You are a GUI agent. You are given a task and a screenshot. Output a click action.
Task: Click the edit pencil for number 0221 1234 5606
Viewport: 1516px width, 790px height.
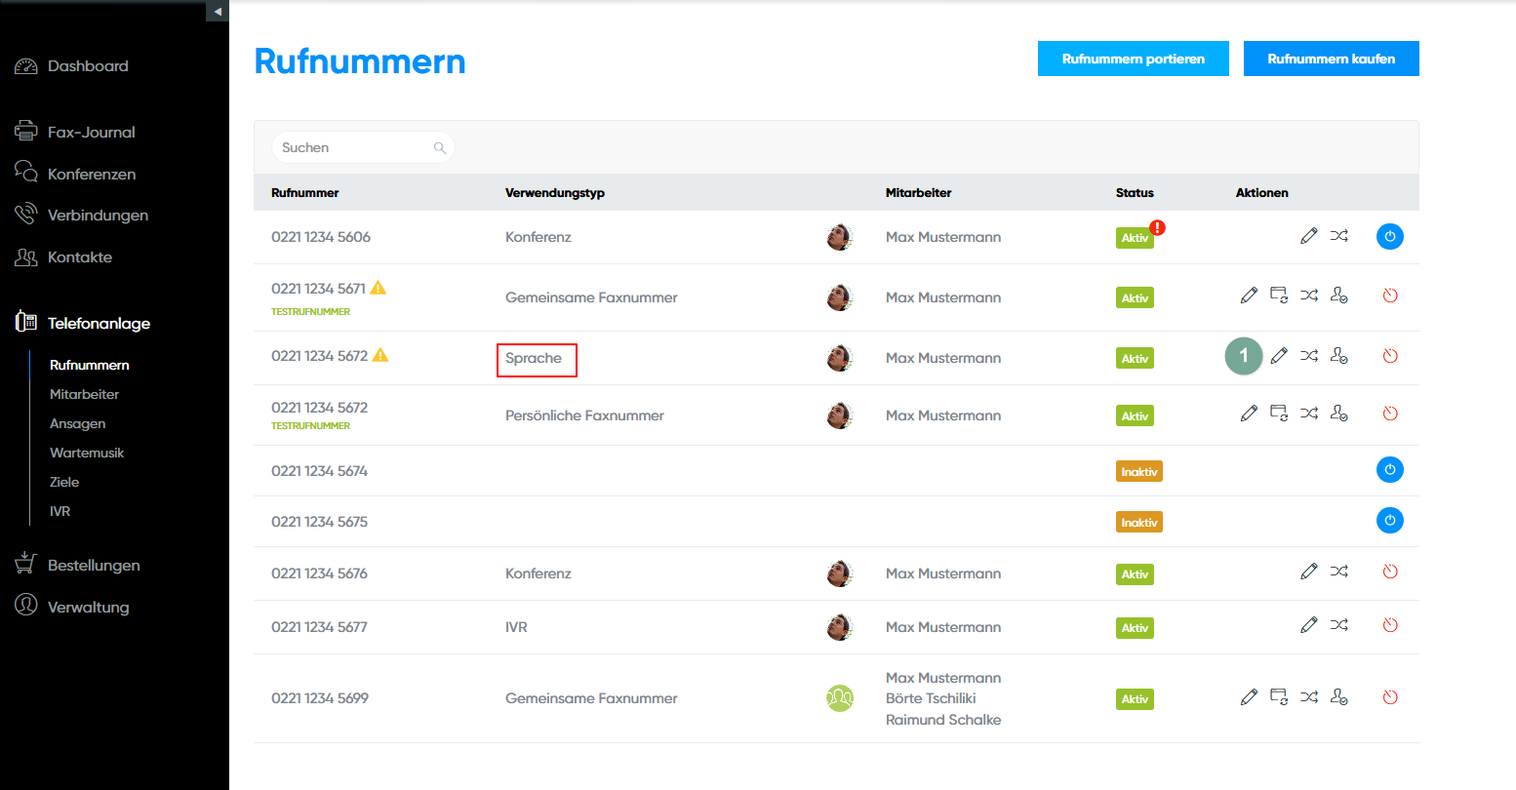point(1308,236)
